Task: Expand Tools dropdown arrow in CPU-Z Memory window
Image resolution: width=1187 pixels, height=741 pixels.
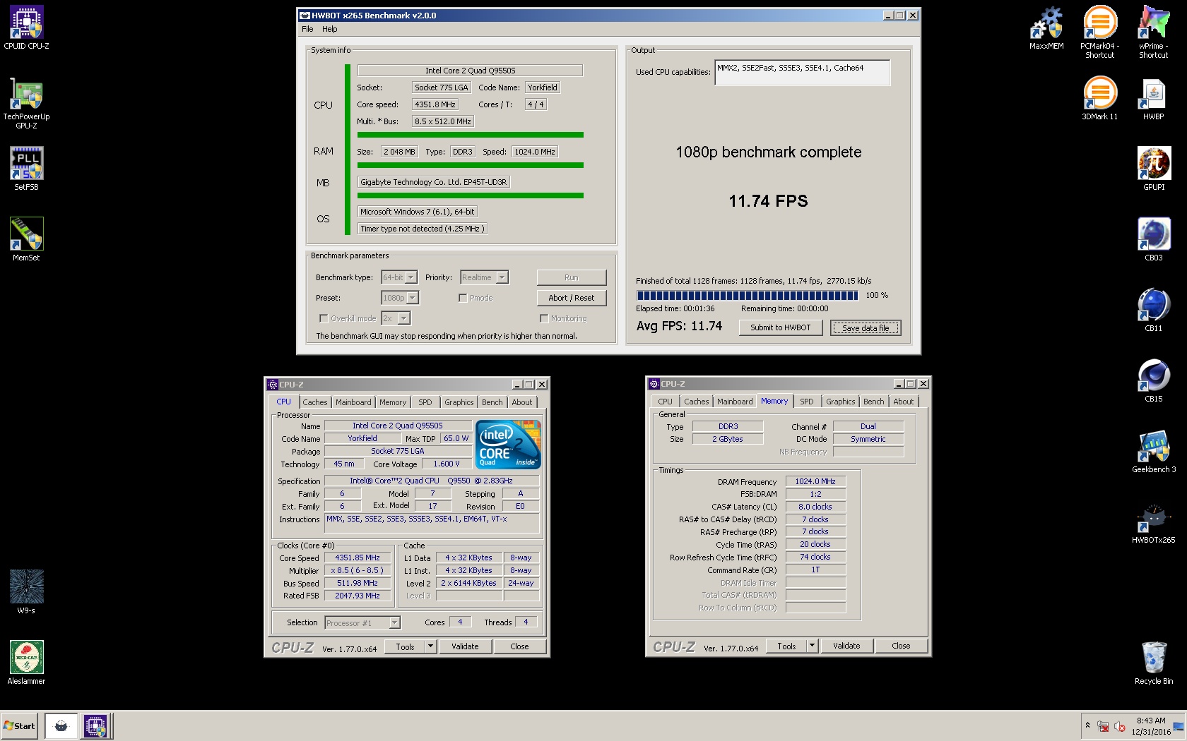Action: point(812,646)
